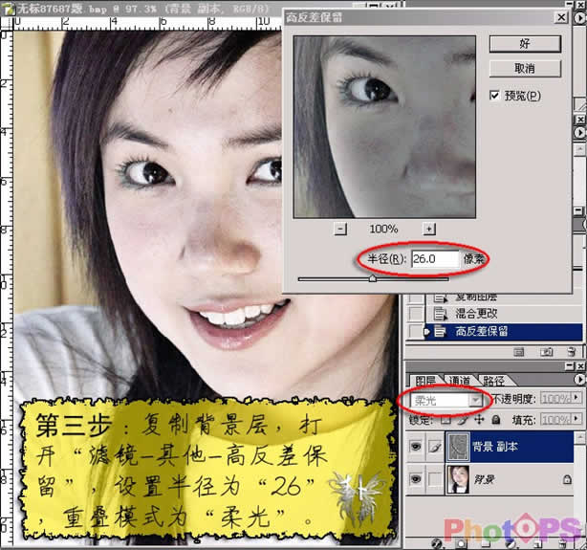The width and height of the screenshot is (587, 550).
Task: Open the Layers panel flyout menu arrow
Action: click(x=579, y=380)
